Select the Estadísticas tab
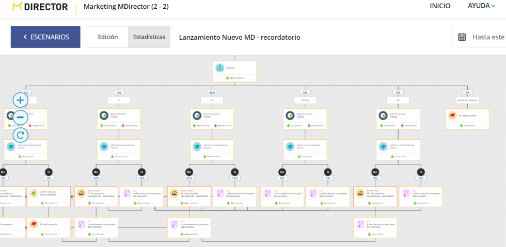 [x=149, y=37]
